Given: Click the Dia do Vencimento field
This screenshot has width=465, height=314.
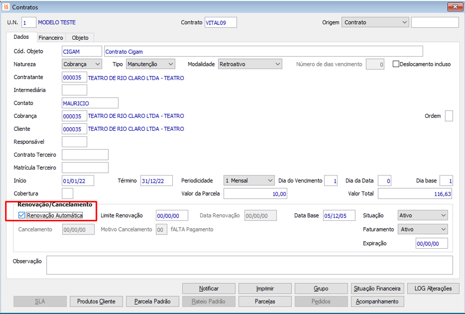Looking at the screenshot, I should 331,181.
